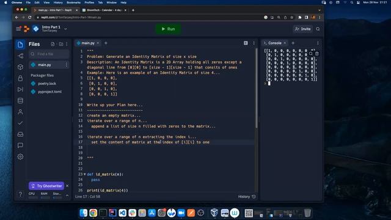The width and height of the screenshot is (391, 220).
Task: Open the Secrets lock icon
Action: [20, 78]
